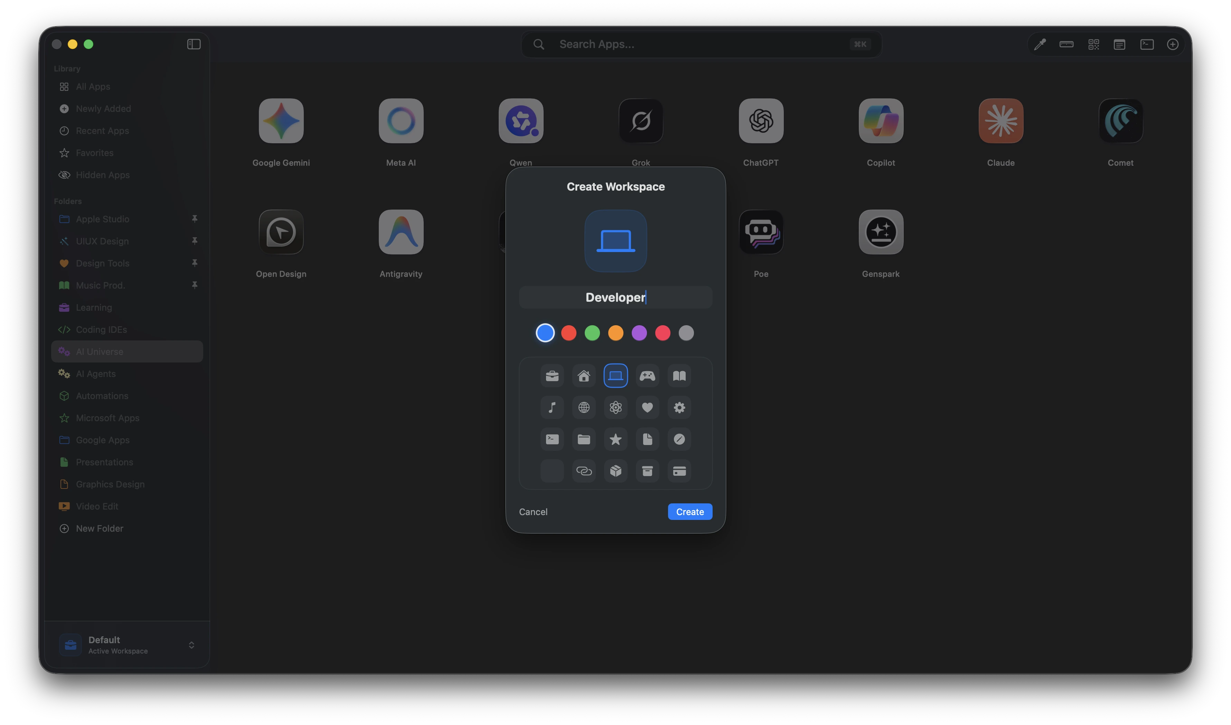The width and height of the screenshot is (1231, 725).
Task: Pick the credit card workspace icon
Action: tap(679, 471)
